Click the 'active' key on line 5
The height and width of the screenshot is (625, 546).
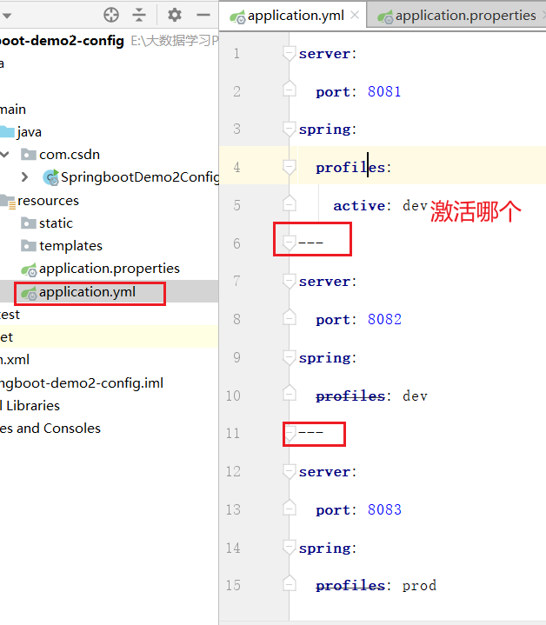359,206
